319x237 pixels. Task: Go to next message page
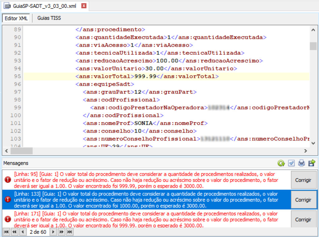[54, 232]
